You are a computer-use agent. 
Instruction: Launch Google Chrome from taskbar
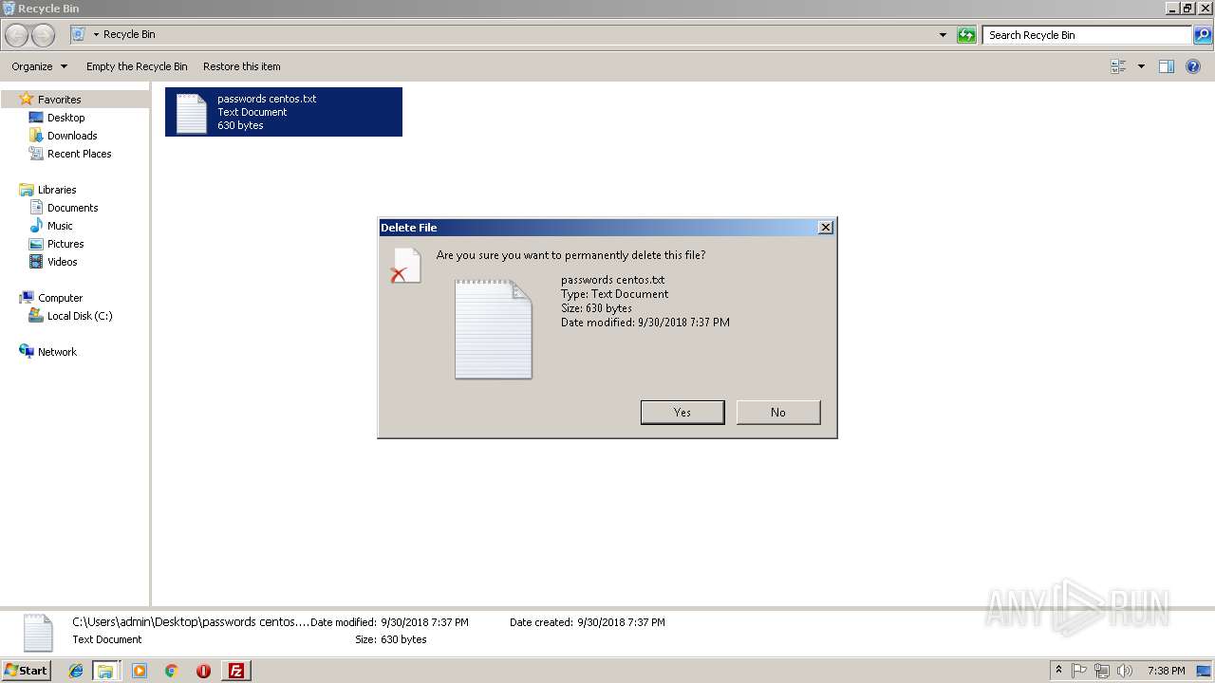click(x=172, y=671)
